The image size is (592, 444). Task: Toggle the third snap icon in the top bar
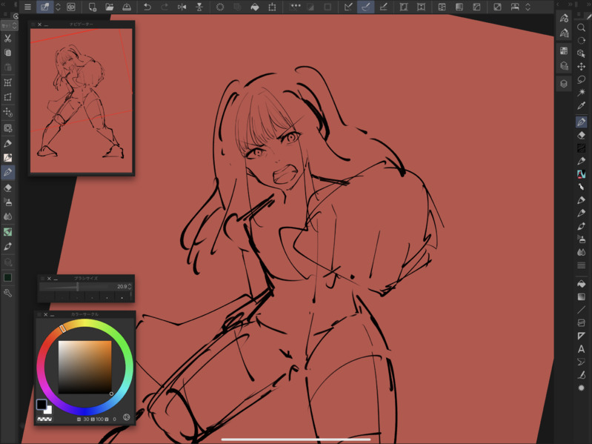coord(383,7)
